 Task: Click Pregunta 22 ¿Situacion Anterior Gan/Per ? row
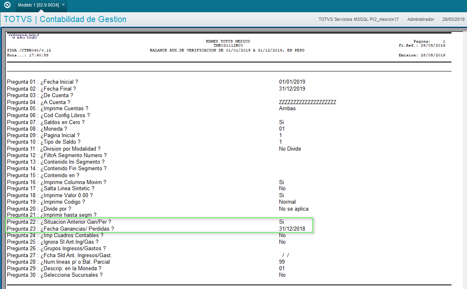(59, 222)
